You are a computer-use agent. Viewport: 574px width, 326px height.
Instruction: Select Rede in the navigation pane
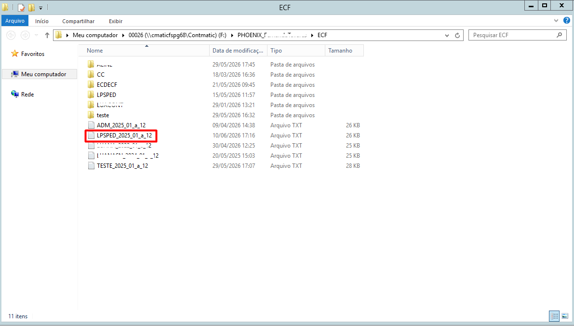point(27,95)
